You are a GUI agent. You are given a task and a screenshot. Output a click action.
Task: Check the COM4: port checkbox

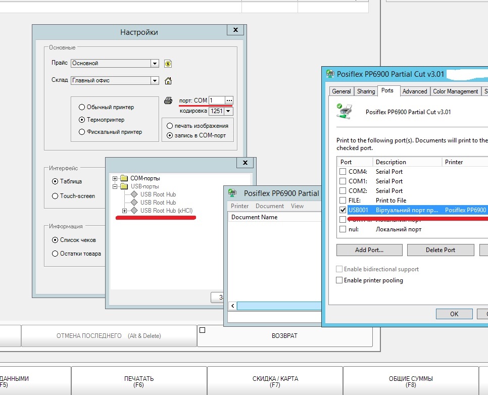click(343, 172)
